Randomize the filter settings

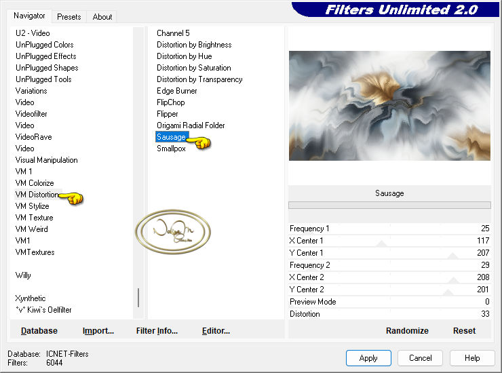click(407, 331)
